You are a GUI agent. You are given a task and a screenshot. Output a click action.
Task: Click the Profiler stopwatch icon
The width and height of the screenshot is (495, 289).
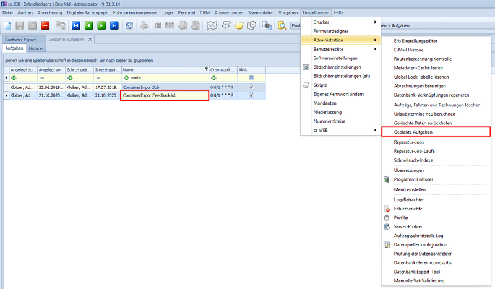(x=387, y=218)
